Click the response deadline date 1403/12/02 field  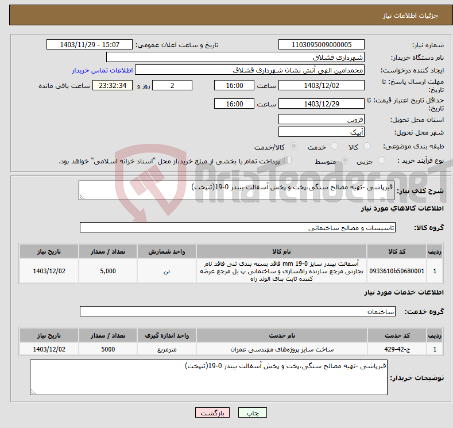click(322, 85)
